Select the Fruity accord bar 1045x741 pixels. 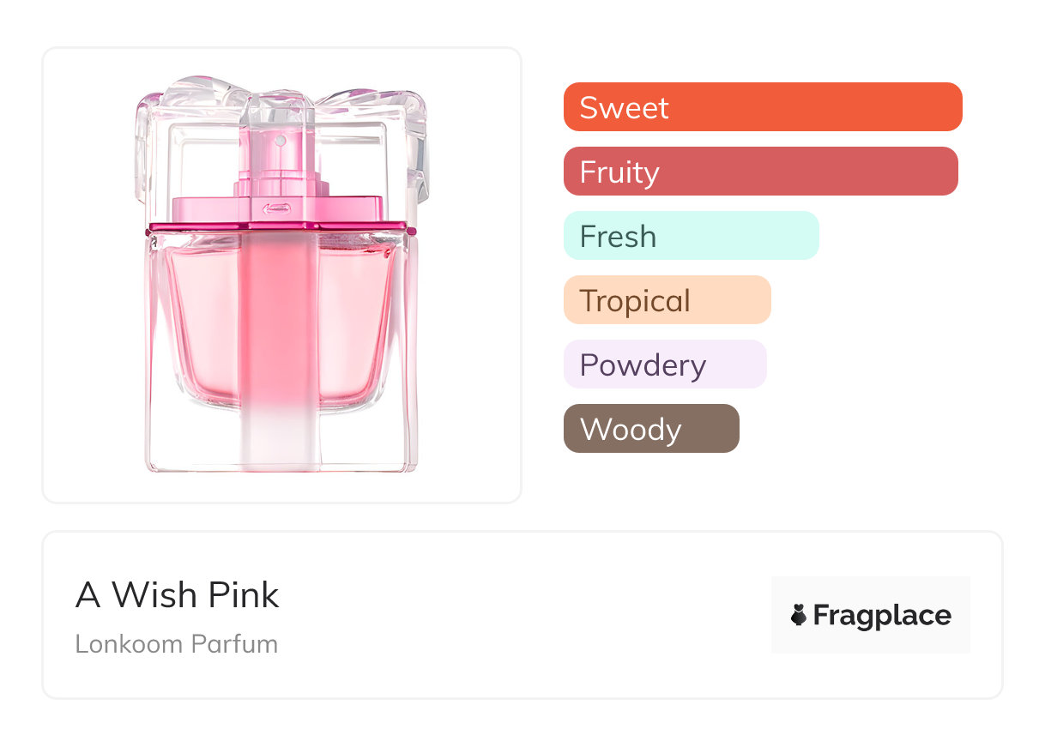760,172
